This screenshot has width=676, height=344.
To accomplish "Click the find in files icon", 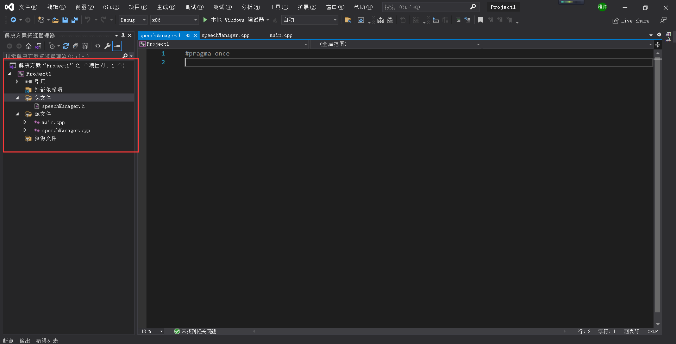I will [x=348, y=20].
